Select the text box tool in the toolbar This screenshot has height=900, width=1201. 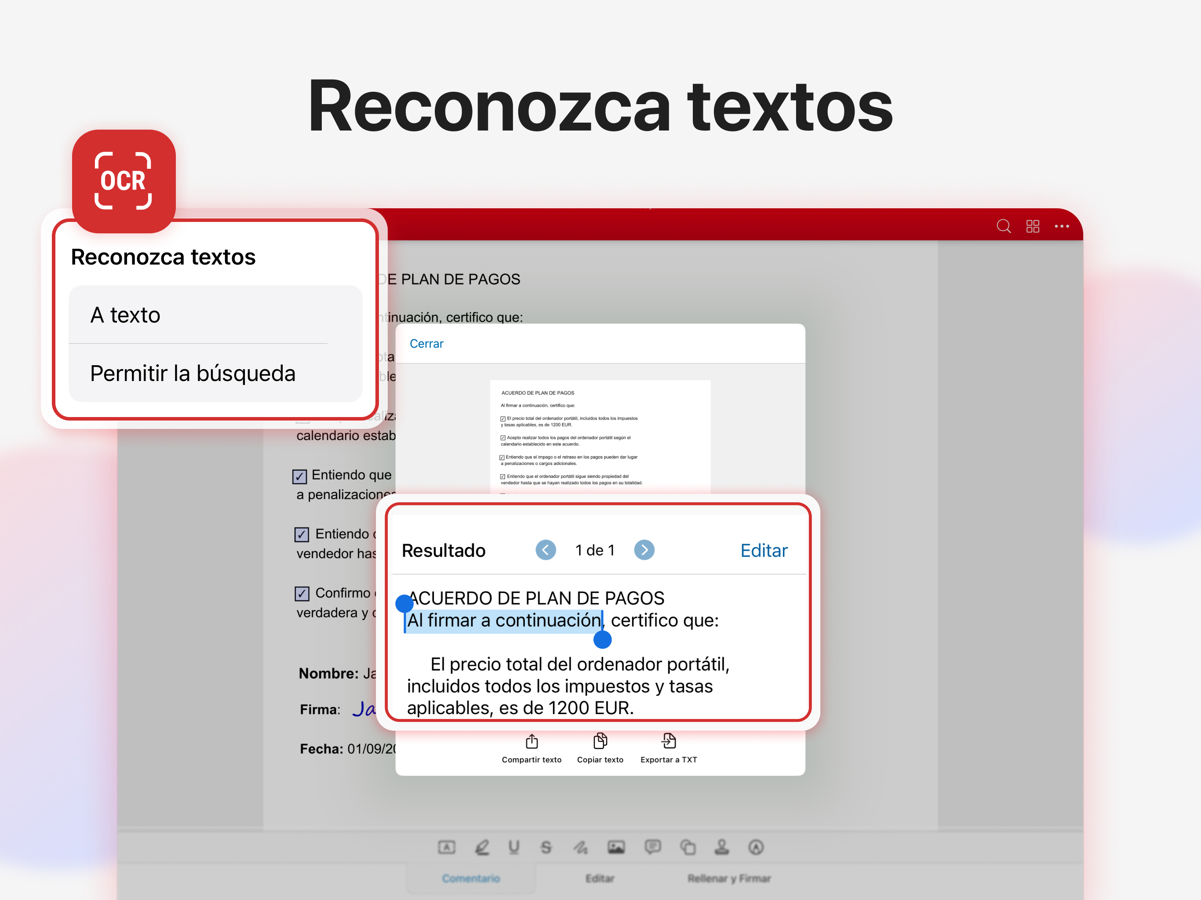pos(447,847)
